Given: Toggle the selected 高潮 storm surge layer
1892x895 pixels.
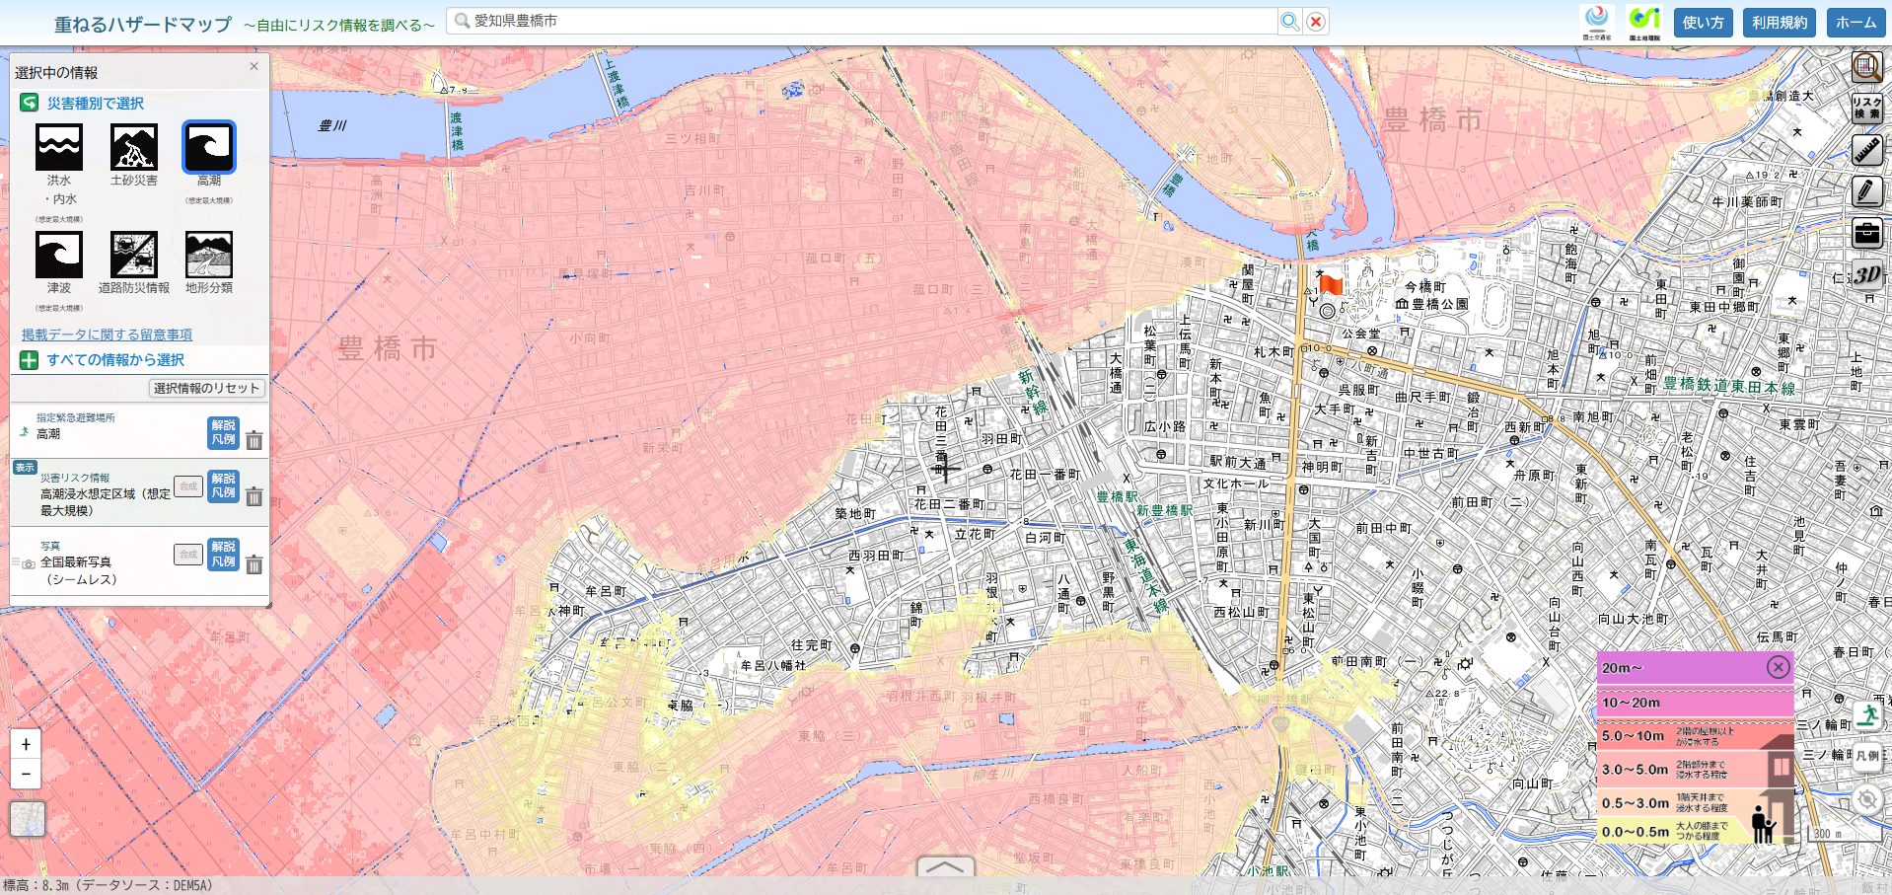Looking at the screenshot, I should 209,148.
